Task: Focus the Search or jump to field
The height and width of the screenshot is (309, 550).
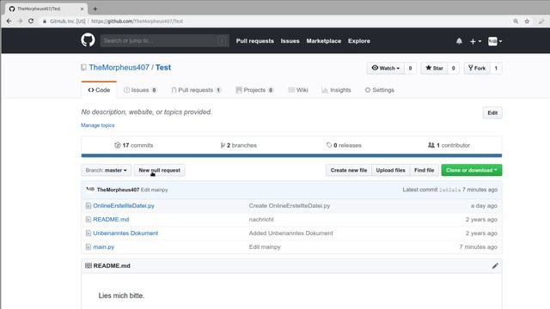Action: pos(165,40)
